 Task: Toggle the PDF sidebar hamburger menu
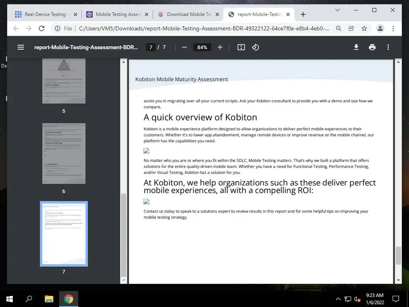pos(21,47)
